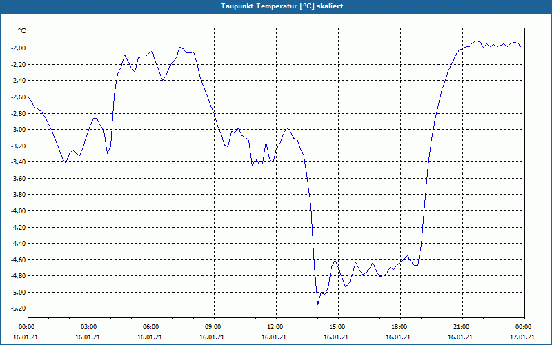Click the '21:00' time label
The image size is (552, 345).
(462, 327)
